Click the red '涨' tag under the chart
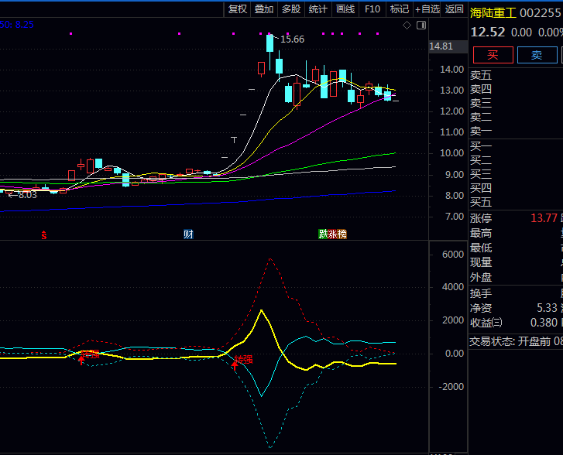The image size is (563, 455). (332, 234)
